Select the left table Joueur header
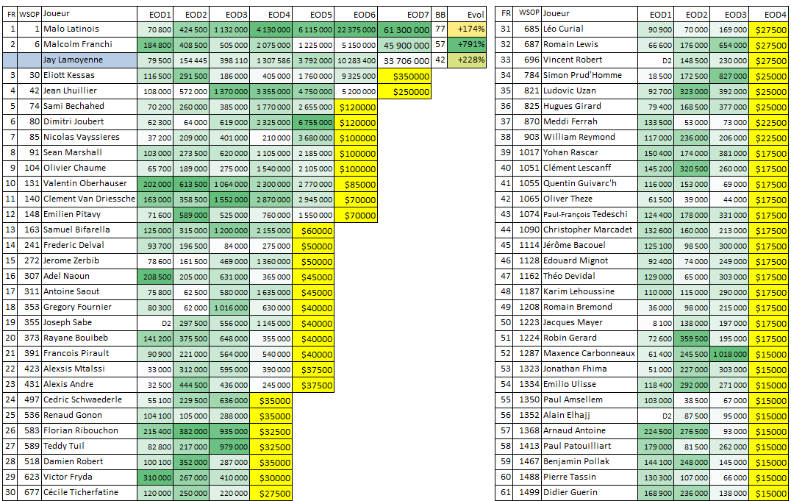Screen dimensions: 791x501 click(x=89, y=14)
